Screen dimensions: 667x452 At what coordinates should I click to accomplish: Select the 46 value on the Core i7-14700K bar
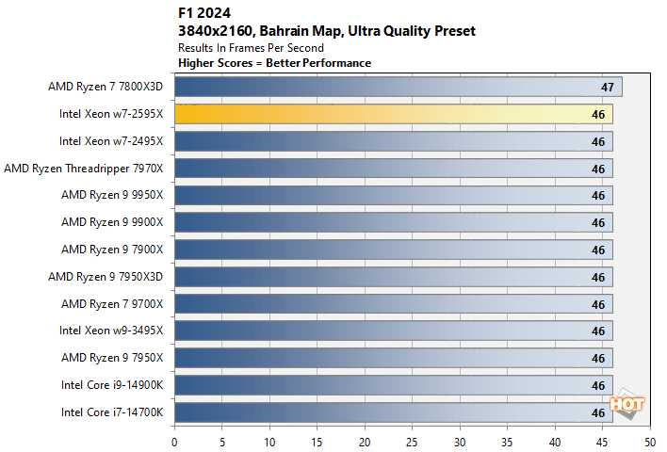point(598,412)
